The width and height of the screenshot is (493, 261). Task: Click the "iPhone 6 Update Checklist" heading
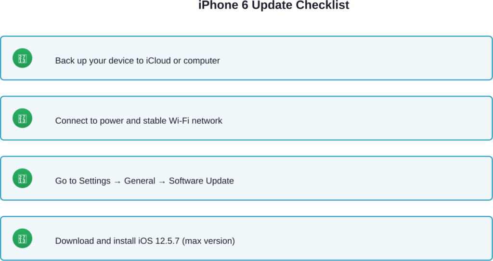click(273, 5)
